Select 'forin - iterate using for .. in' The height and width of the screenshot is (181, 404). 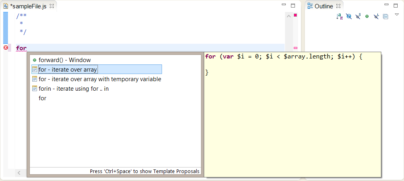pos(73,89)
